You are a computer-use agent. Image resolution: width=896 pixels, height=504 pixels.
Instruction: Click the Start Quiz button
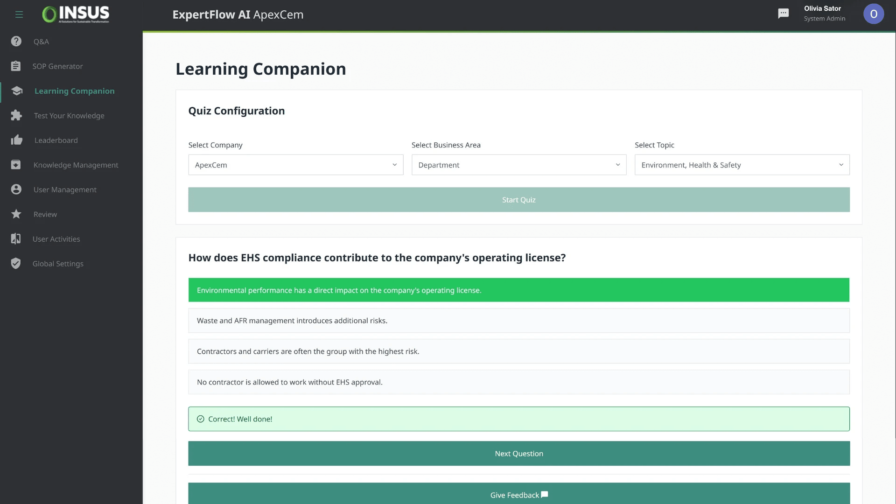pyautogui.click(x=519, y=200)
